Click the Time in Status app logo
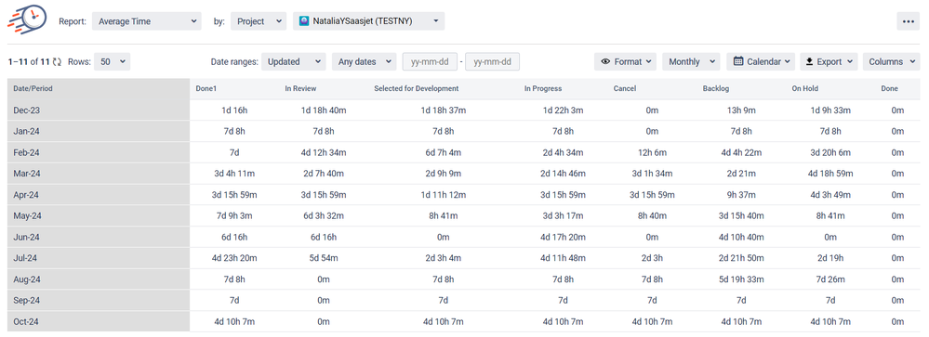929x337 pixels. (27, 19)
